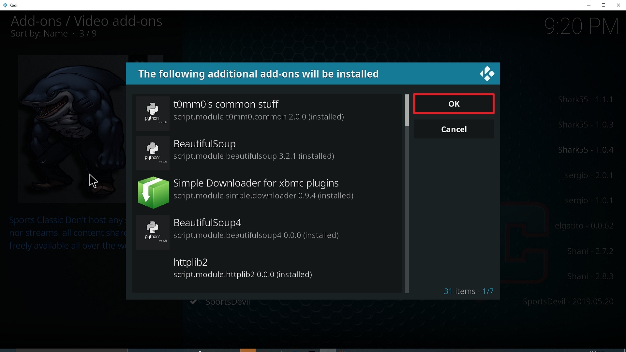Screen dimensions: 626x352
Task: Click the checkmark icon beside SportsDevil
Action: [193, 302]
